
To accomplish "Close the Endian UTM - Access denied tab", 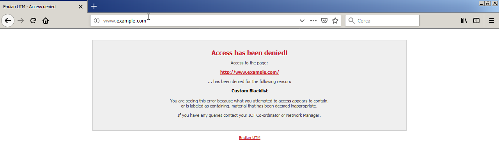I will coord(81,7).
